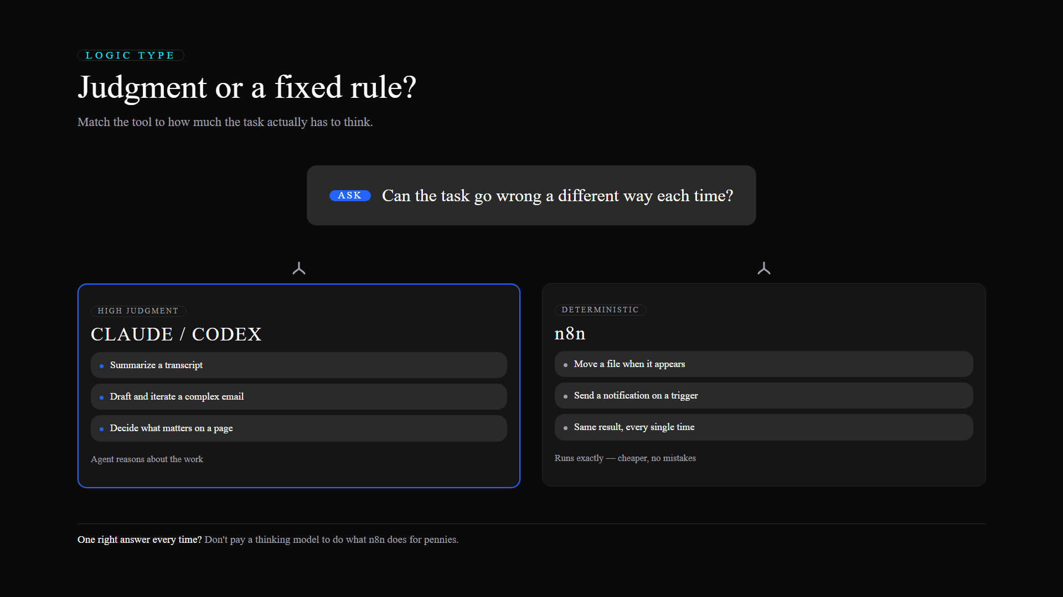Click the subtitle 'Match the tool to how much…'

[x=225, y=122]
